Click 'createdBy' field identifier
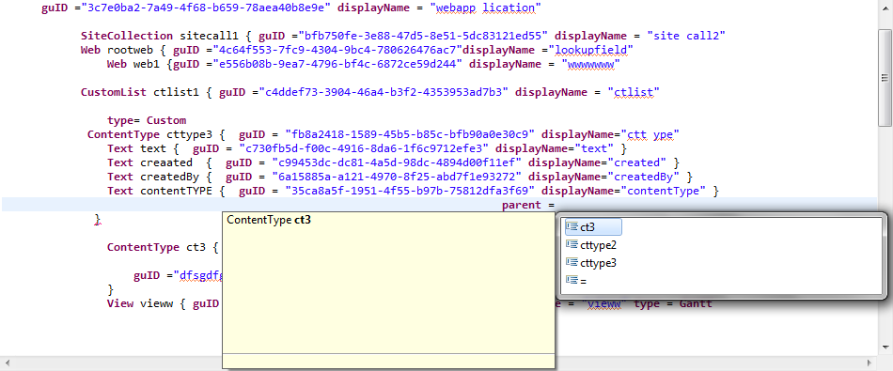The width and height of the screenshot is (893, 371). coord(170,177)
